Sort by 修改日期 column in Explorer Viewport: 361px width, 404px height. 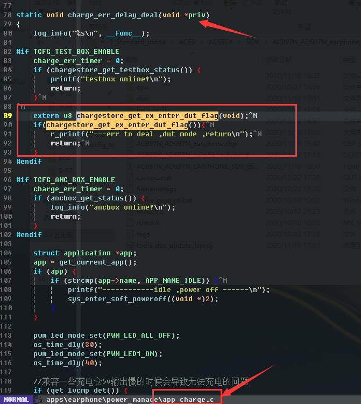point(279,60)
